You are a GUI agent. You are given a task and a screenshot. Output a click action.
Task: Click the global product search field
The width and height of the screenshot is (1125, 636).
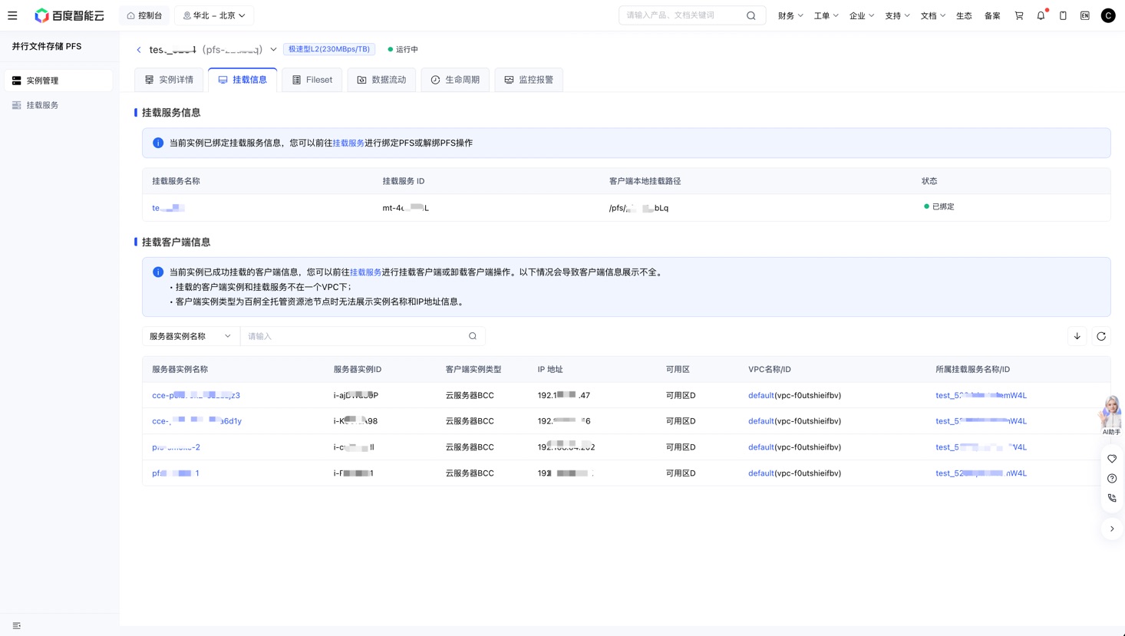683,15
